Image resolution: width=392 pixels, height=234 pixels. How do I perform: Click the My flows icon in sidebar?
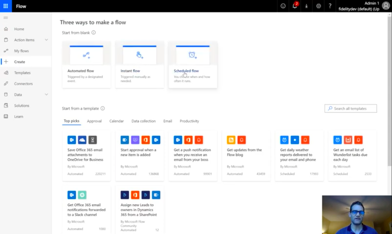(x=6, y=51)
